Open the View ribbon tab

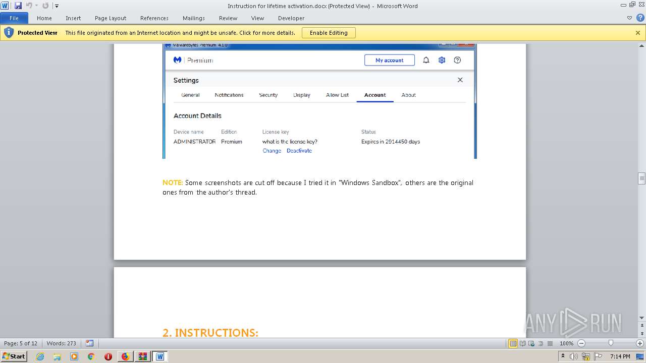point(258,18)
